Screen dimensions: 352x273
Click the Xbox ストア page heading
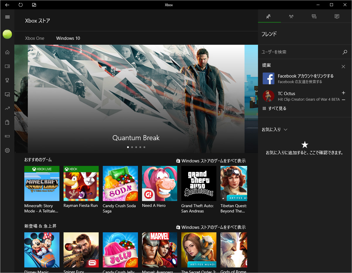coord(37,21)
